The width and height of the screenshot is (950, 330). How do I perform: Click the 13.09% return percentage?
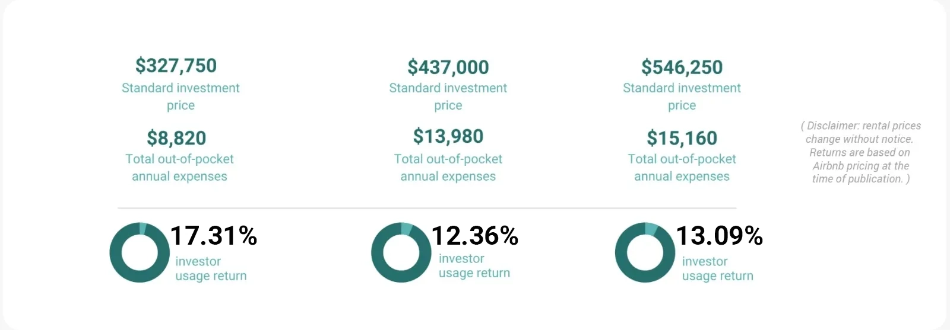tap(719, 236)
